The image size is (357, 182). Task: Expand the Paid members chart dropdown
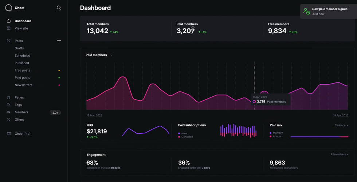111,55
